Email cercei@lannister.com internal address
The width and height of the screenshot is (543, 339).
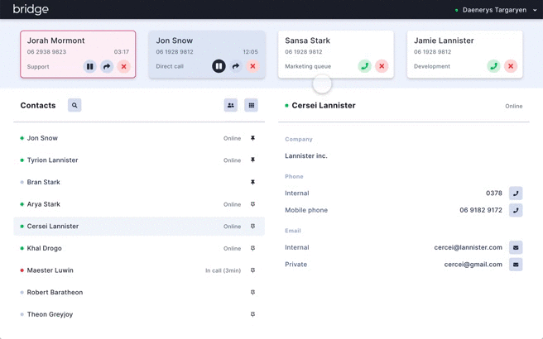[516, 247]
